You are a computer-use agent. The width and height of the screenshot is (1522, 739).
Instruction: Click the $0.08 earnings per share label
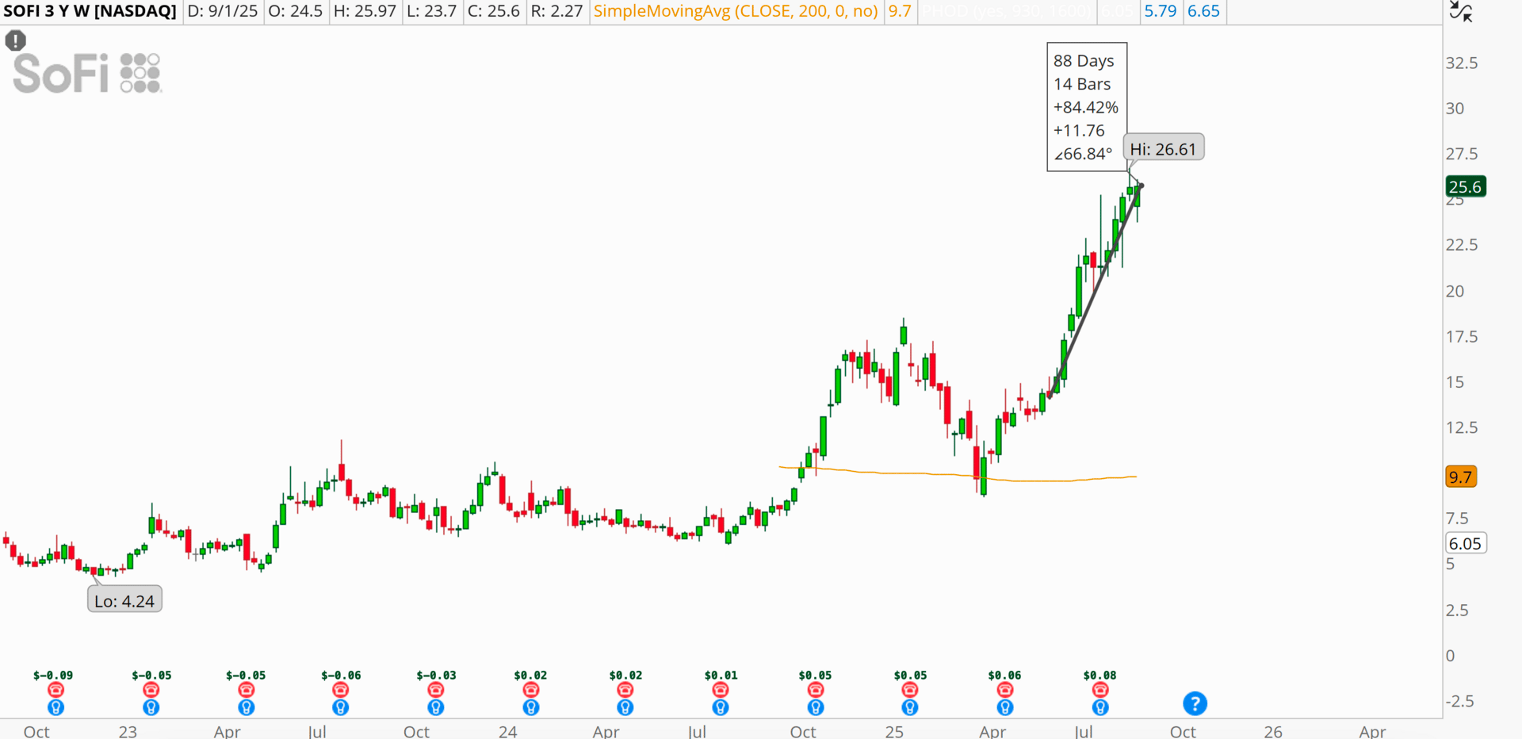pos(1099,675)
